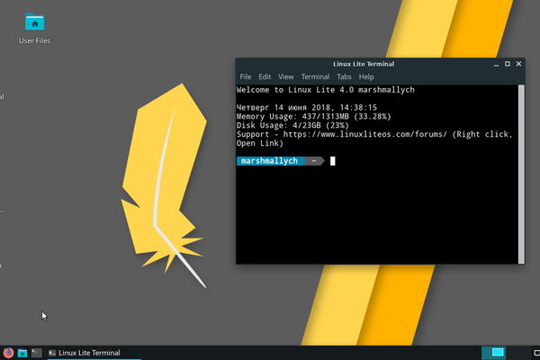540x360 pixels.
Task: Click the terminal cursor block
Action: [332, 161]
